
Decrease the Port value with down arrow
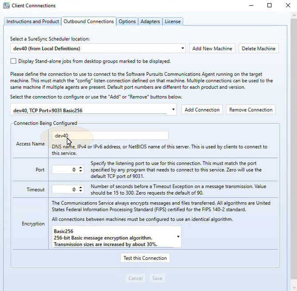pos(81,171)
